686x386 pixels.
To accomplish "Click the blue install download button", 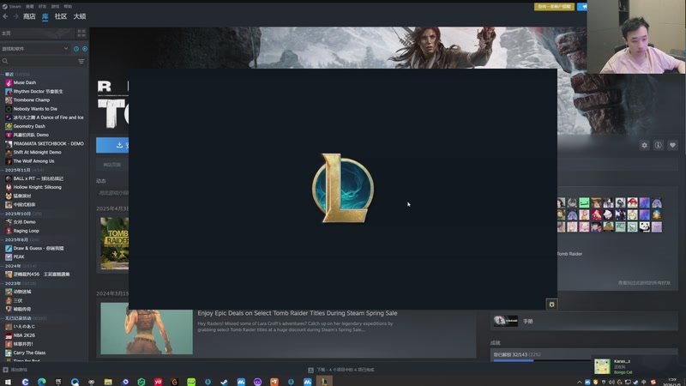I will 112,145.
